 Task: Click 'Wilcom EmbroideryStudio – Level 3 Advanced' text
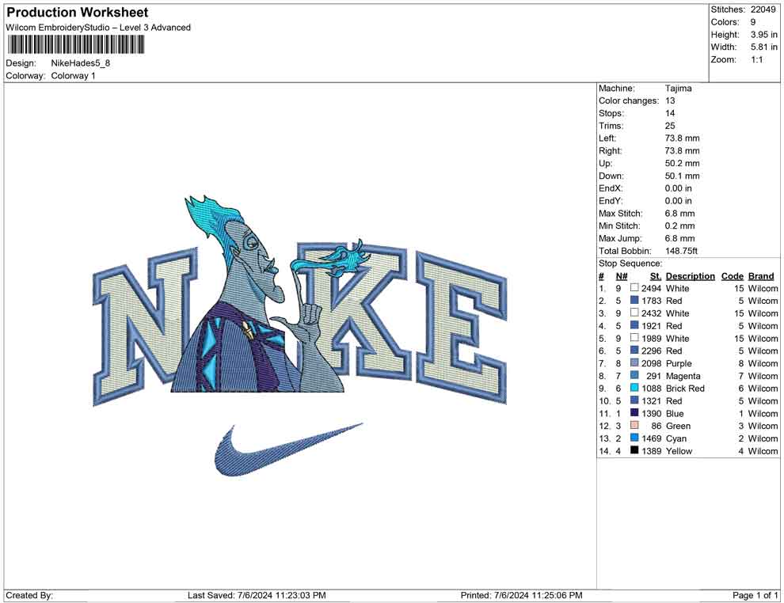98,28
